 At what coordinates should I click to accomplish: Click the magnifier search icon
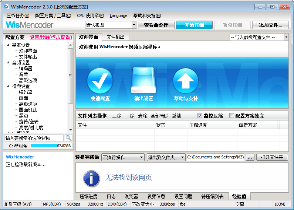pos(68,138)
